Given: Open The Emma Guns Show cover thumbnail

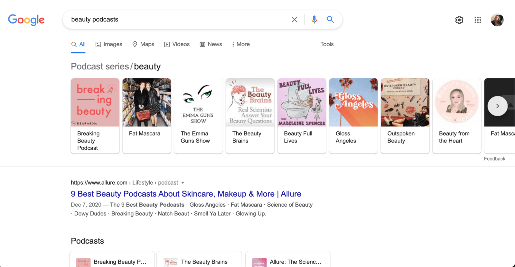Looking at the screenshot, I should 198,102.
